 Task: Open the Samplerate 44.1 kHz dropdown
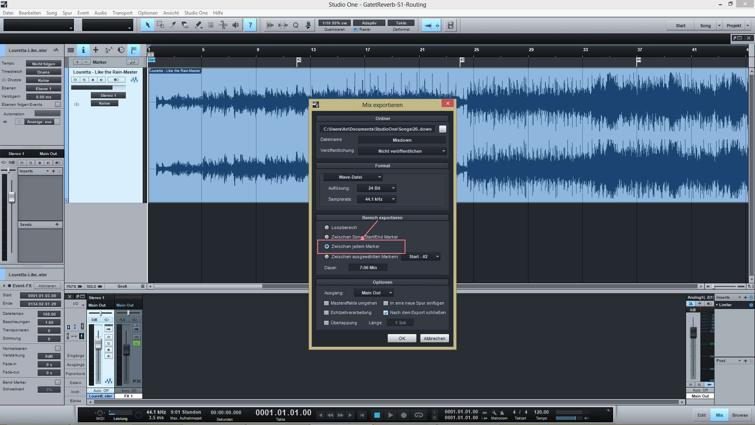pos(376,199)
